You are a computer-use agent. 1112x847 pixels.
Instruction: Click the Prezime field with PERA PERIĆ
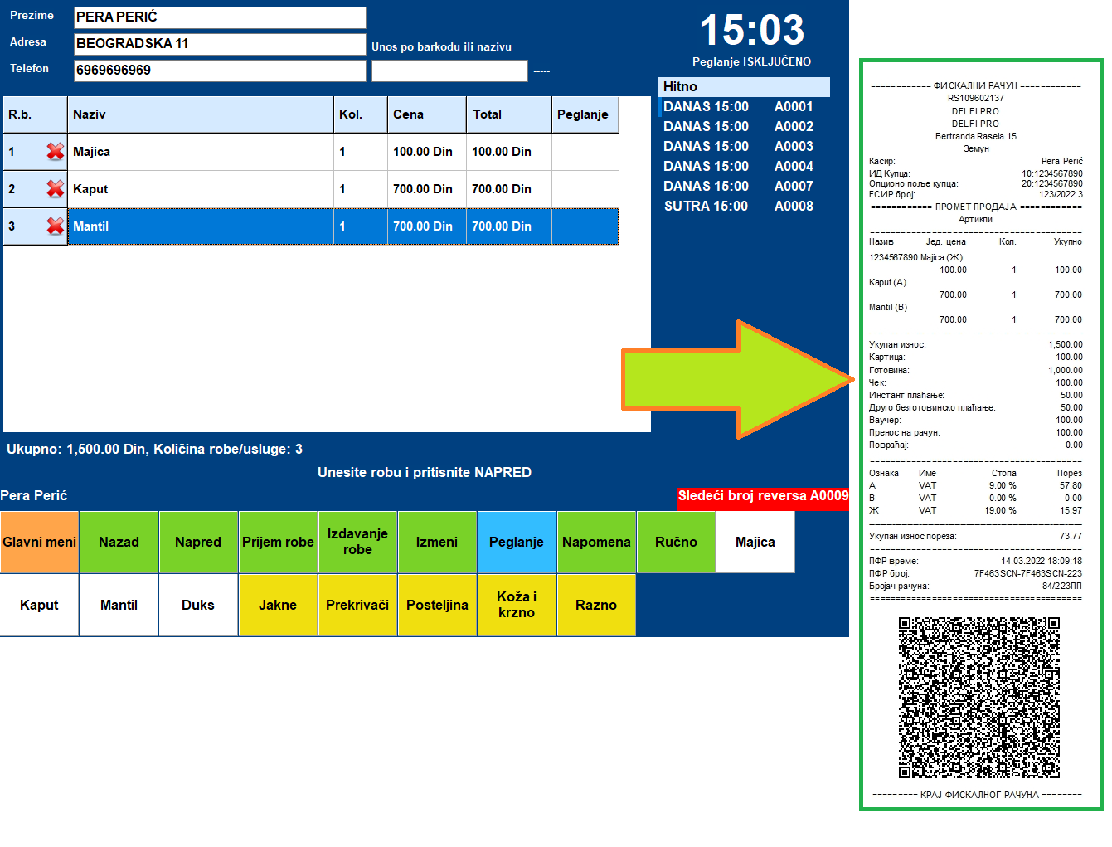pyautogui.click(x=220, y=17)
